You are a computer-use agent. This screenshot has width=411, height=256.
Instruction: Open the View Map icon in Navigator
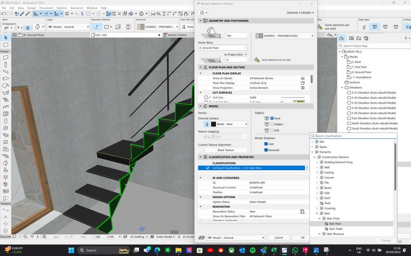click(x=352, y=38)
